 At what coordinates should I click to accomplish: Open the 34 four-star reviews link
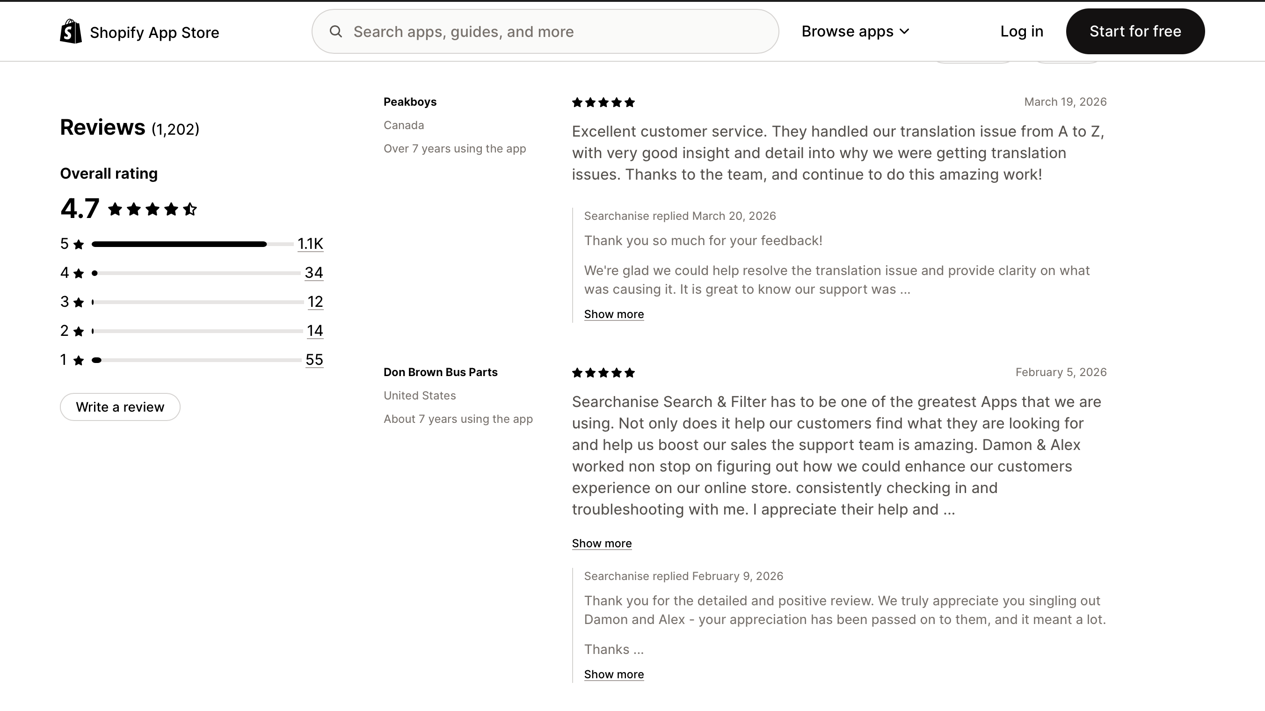point(314,273)
